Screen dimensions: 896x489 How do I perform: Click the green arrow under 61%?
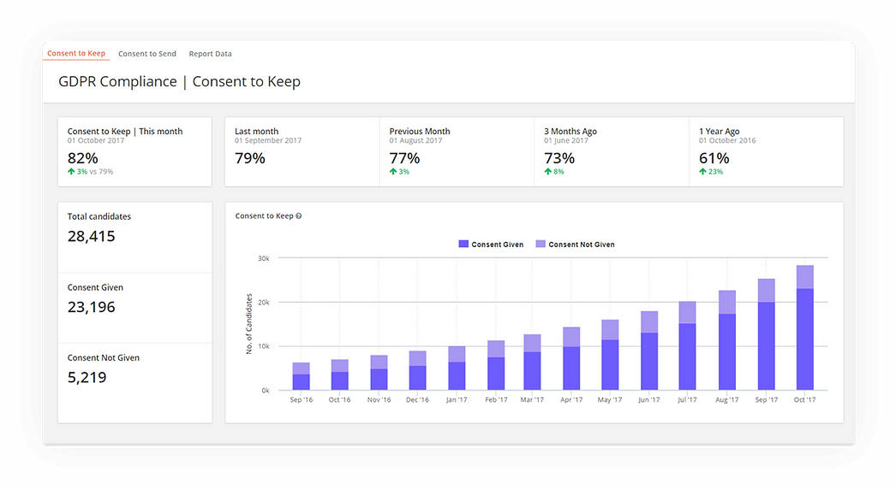coord(702,171)
